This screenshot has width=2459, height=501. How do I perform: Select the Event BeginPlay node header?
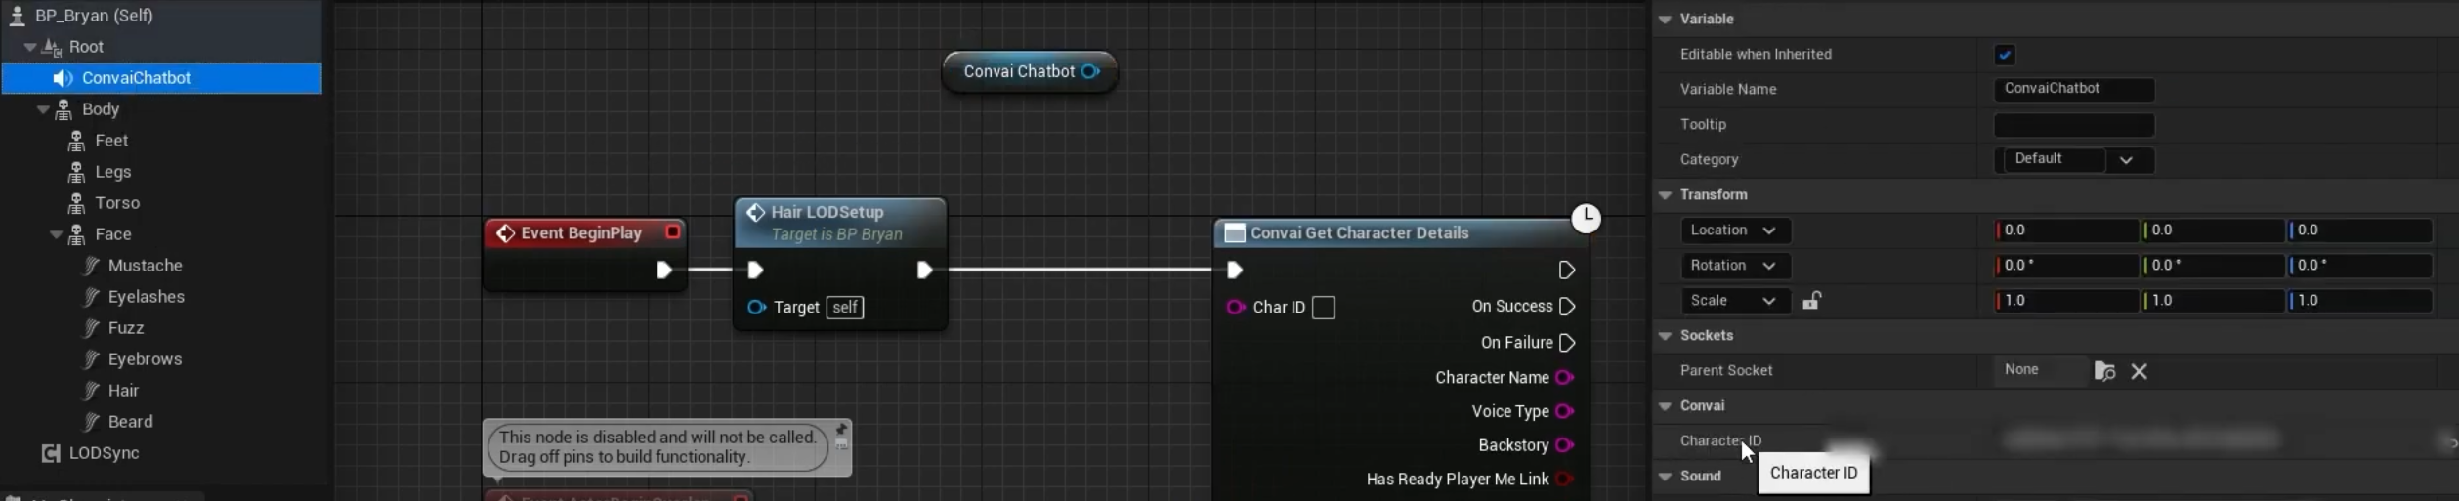(x=585, y=232)
